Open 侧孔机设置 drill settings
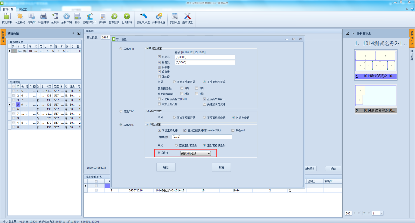Viewport: 415px width, 223px height. (143, 17)
